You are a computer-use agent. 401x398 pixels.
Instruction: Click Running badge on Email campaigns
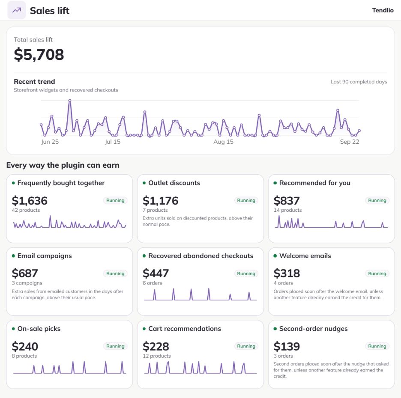click(115, 273)
